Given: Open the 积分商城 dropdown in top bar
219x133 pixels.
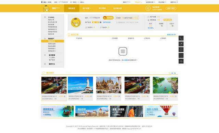Looking at the screenshot, I should point(162,2).
